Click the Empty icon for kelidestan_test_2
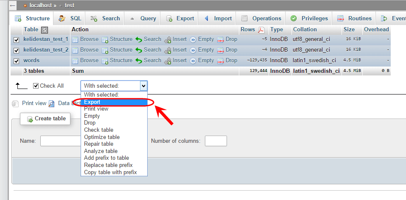The image size is (406, 200). coord(193,50)
